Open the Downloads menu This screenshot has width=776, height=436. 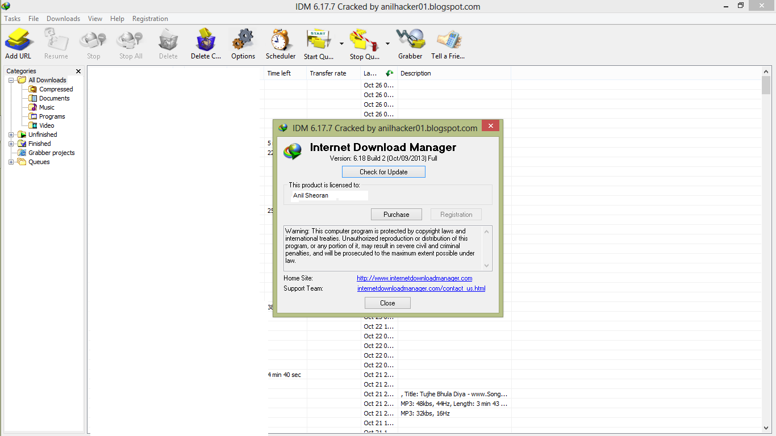pyautogui.click(x=63, y=19)
